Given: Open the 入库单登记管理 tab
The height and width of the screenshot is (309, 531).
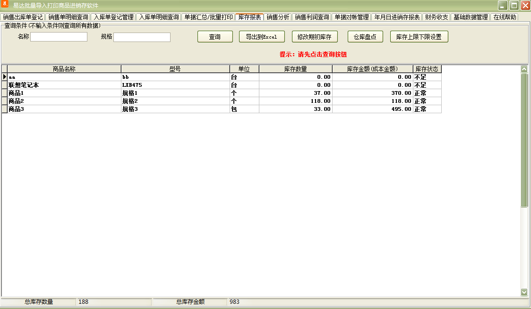Looking at the screenshot, I should click(113, 17).
